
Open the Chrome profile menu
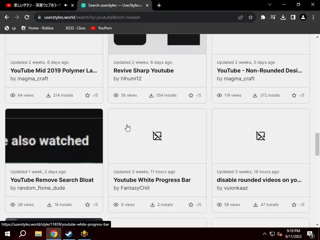tap(303, 17)
